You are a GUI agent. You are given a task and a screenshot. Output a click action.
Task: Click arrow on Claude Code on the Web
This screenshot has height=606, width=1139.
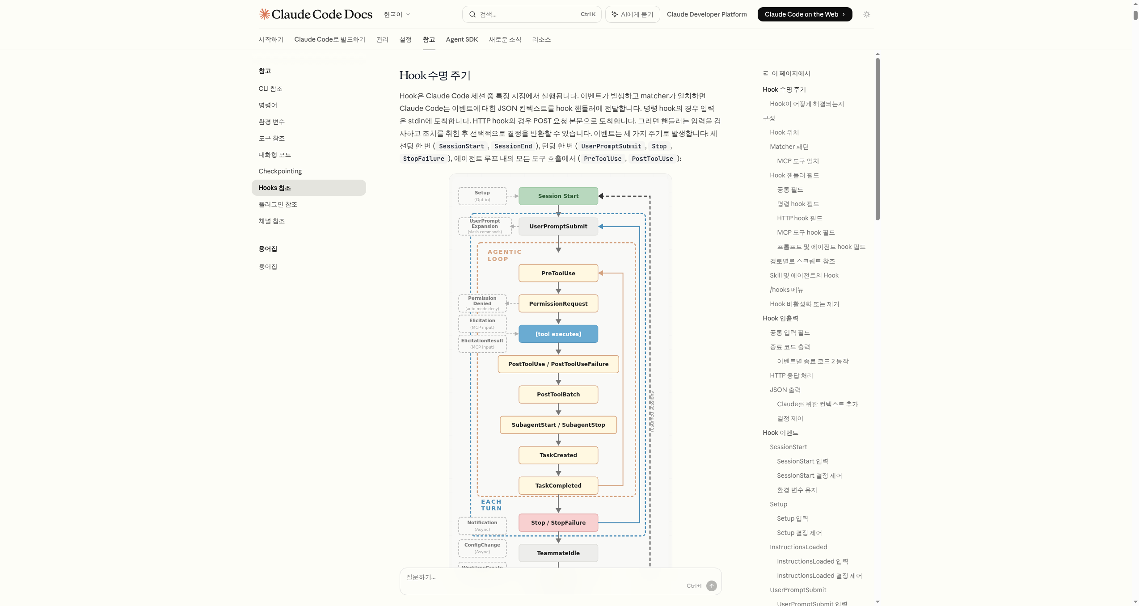[844, 14]
